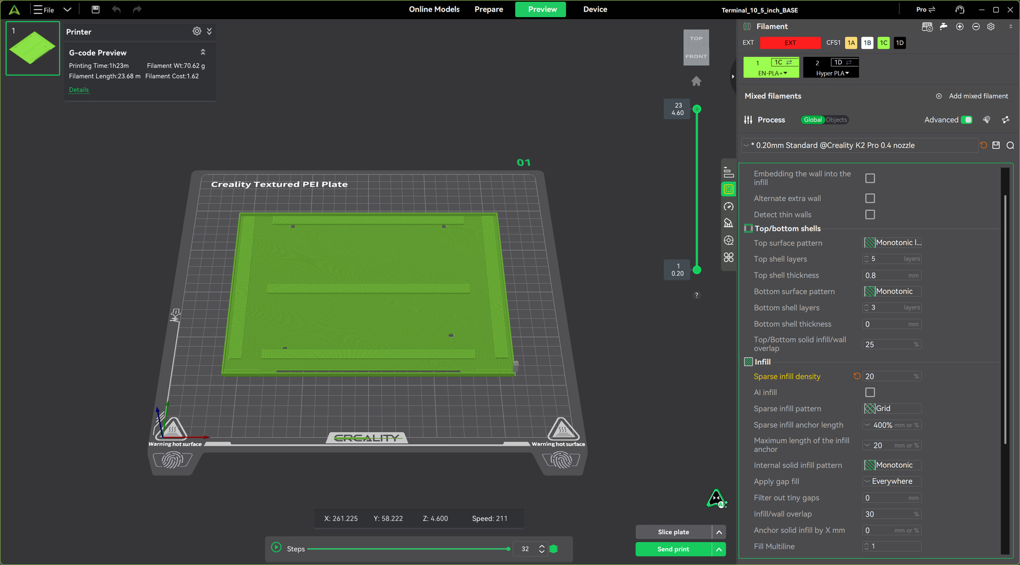Expand Send print options arrow

click(x=719, y=549)
